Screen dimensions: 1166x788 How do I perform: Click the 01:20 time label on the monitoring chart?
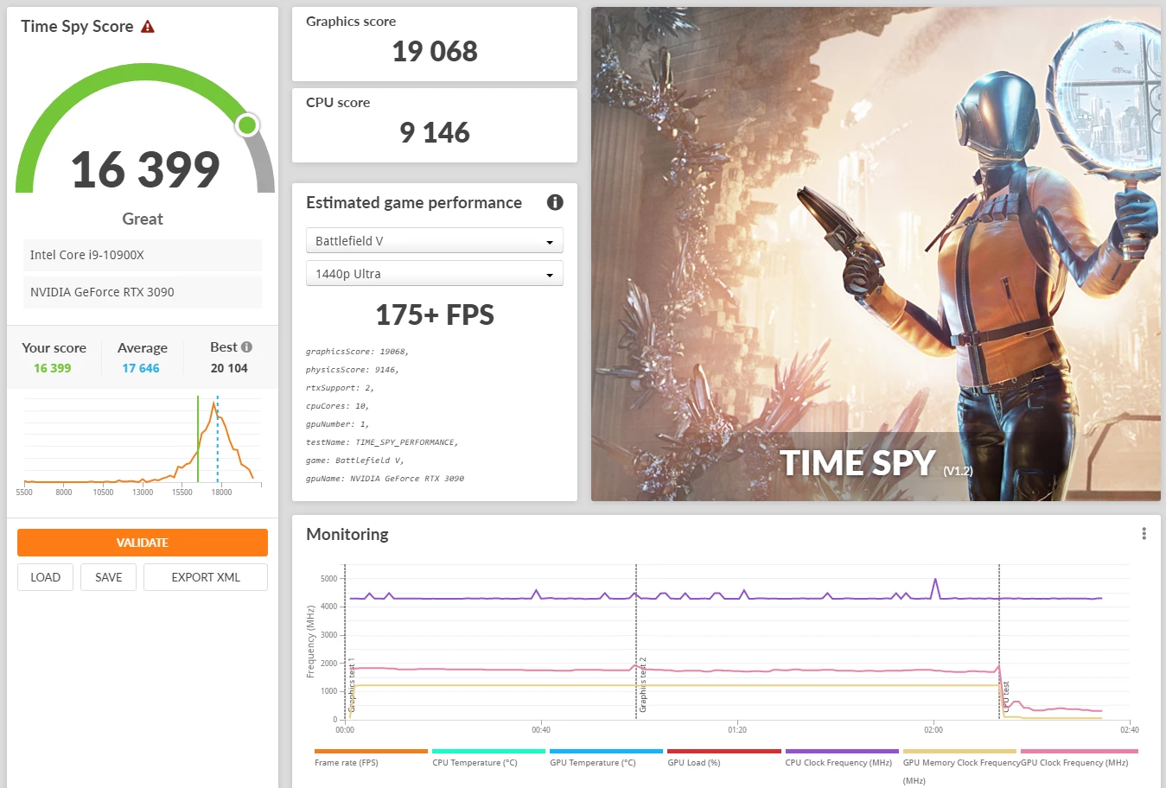737,730
